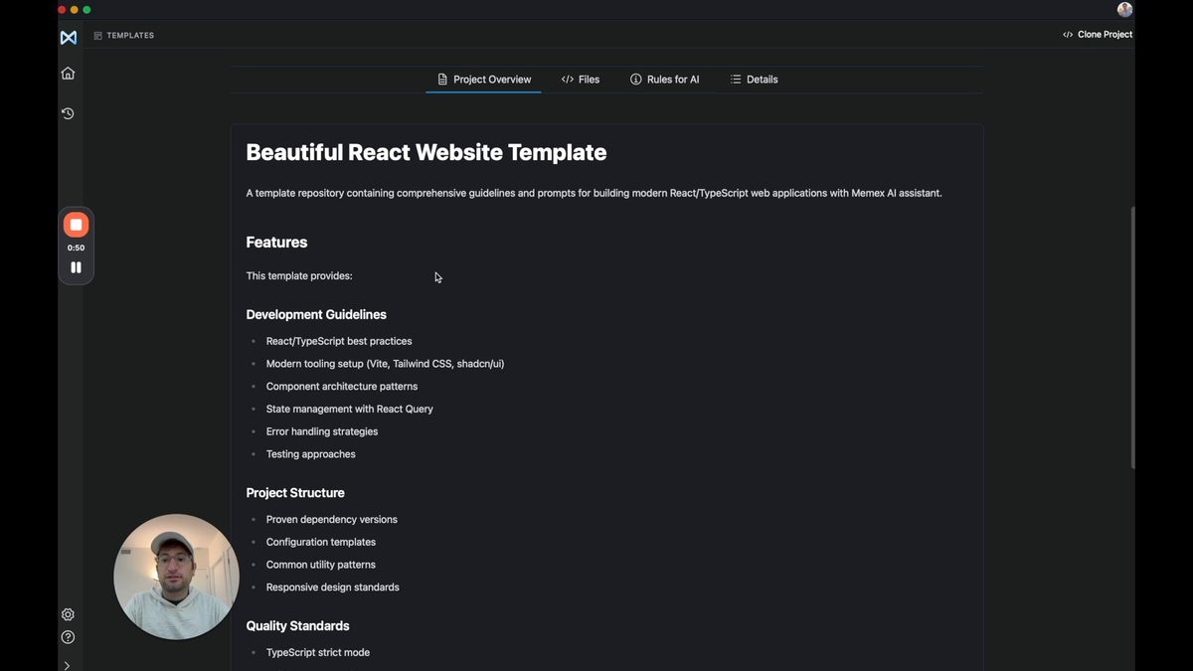Click Responsive design standards item
The image size is (1193, 671).
(x=333, y=587)
